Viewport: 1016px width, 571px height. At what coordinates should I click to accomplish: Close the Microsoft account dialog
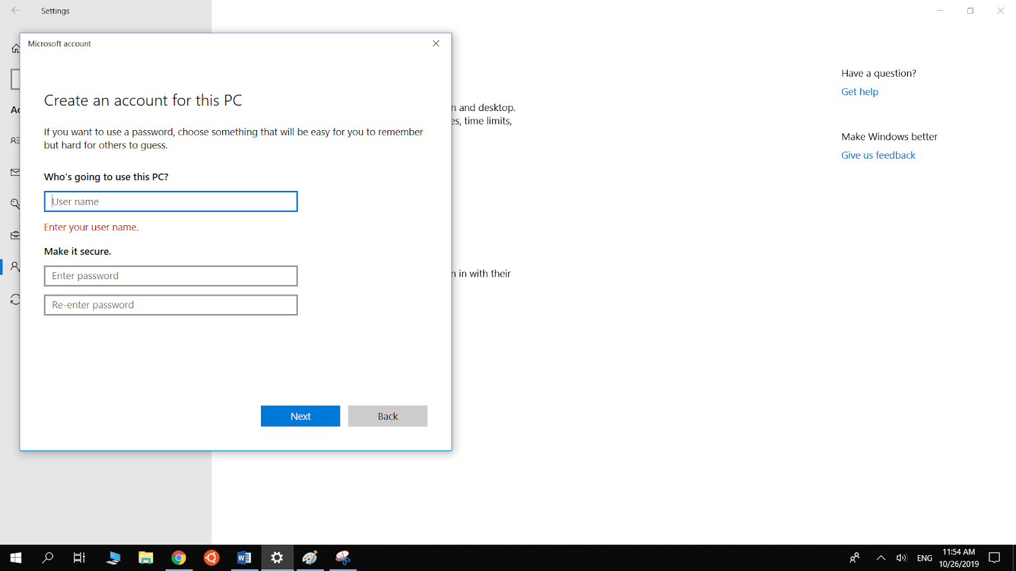click(436, 43)
